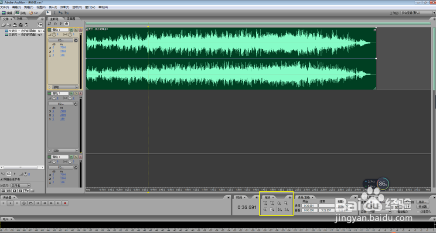The width and height of the screenshot is (436, 233).
Task: Click Zoom Out Vertically icon
Action: pyautogui.click(x=286, y=209)
